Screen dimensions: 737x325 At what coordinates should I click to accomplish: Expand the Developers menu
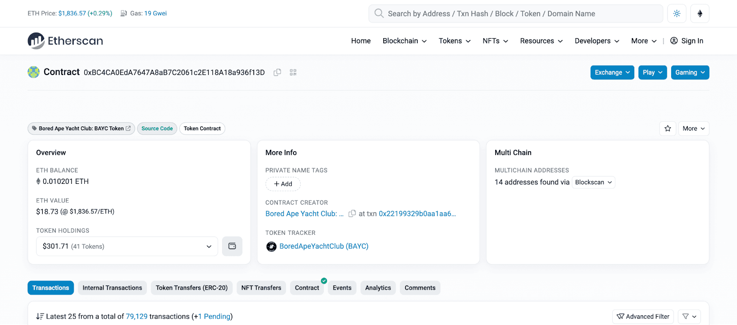tap(597, 41)
